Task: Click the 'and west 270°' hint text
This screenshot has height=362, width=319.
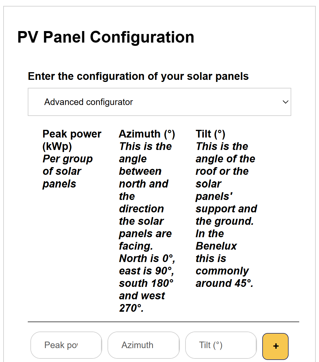Action: pos(142,302)
